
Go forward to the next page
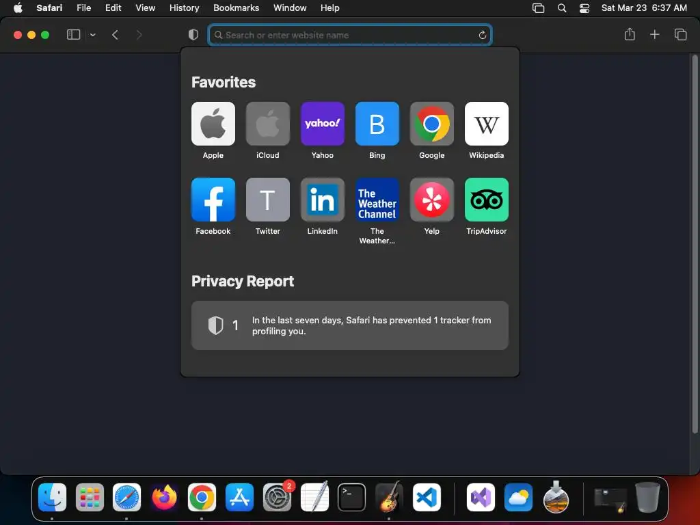[139, 35]
